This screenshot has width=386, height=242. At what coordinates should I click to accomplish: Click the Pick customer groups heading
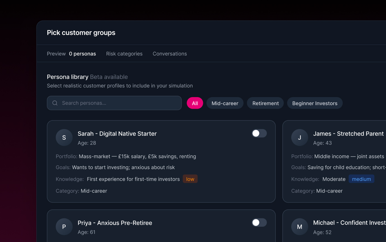(x=81, y=33)
